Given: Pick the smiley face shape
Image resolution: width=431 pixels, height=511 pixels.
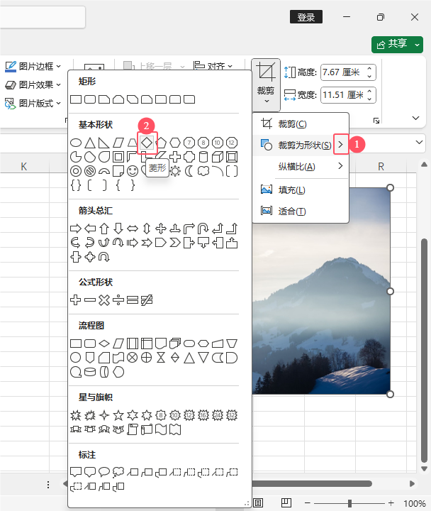Looking at the screenshot, I should click(x=133, y=171).
